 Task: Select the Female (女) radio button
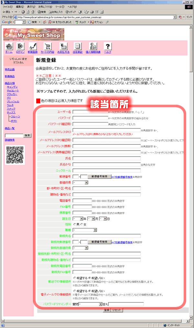(x=82, y=225)
